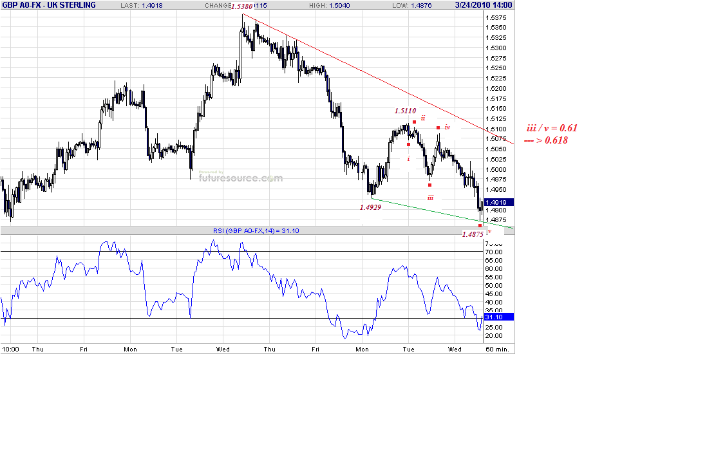Click the RSI (GBP A0-FX,14) = 31.10 indicator title
The image size is (716, 457).
pyautogui.click(x=256, y=231)
